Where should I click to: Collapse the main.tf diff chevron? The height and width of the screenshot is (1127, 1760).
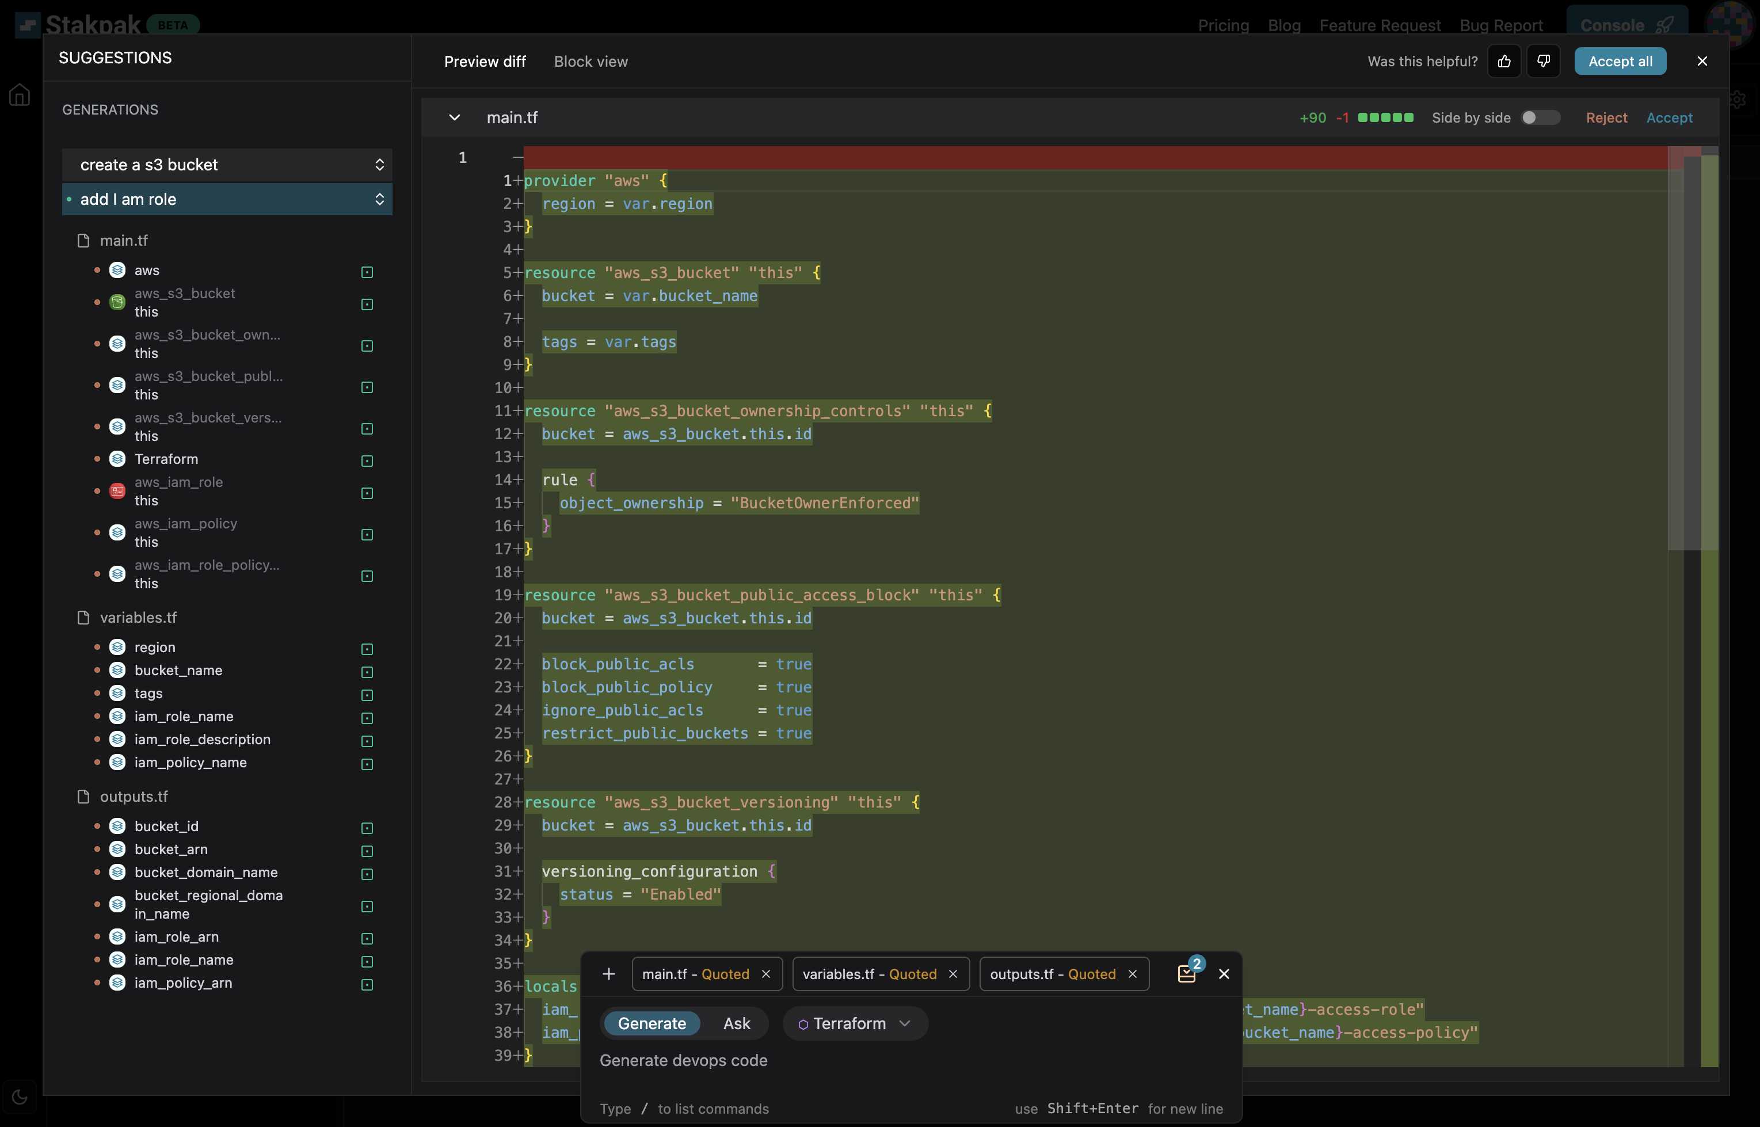pyautogui.click(x=455, y=118)
